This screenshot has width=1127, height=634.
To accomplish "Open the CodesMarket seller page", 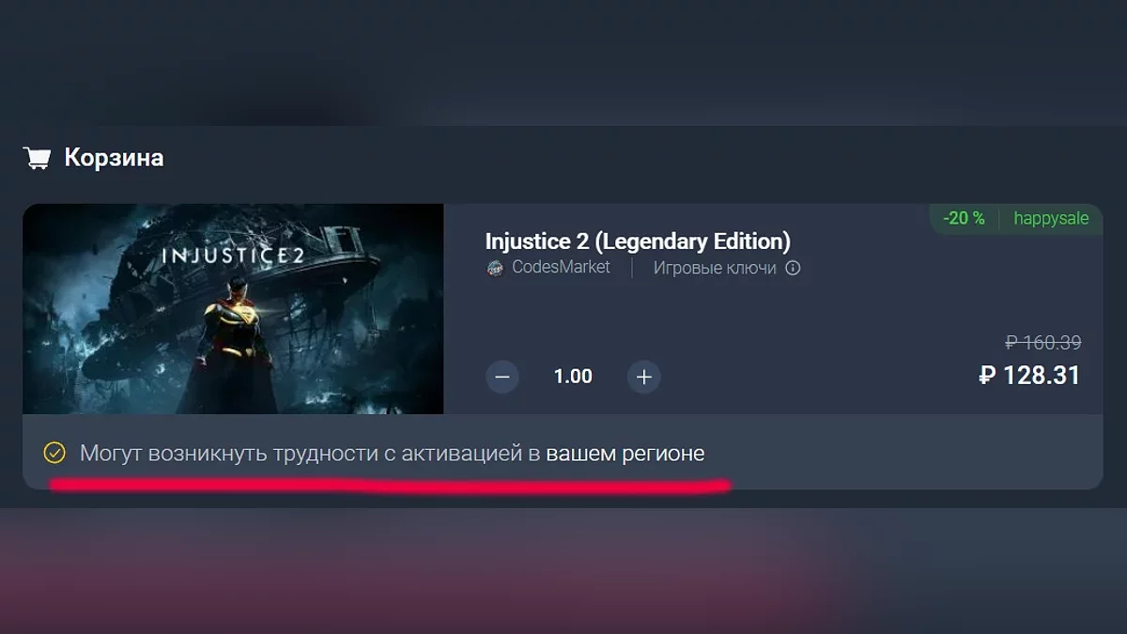I will pos(561,268).
